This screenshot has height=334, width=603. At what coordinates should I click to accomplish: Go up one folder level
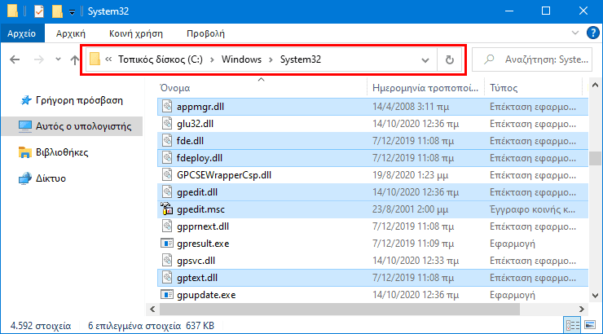pyautogui.click(x=75, y=59)
